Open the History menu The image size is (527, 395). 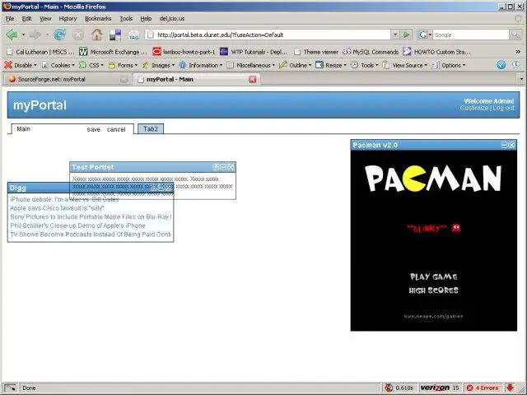[68, 19]
